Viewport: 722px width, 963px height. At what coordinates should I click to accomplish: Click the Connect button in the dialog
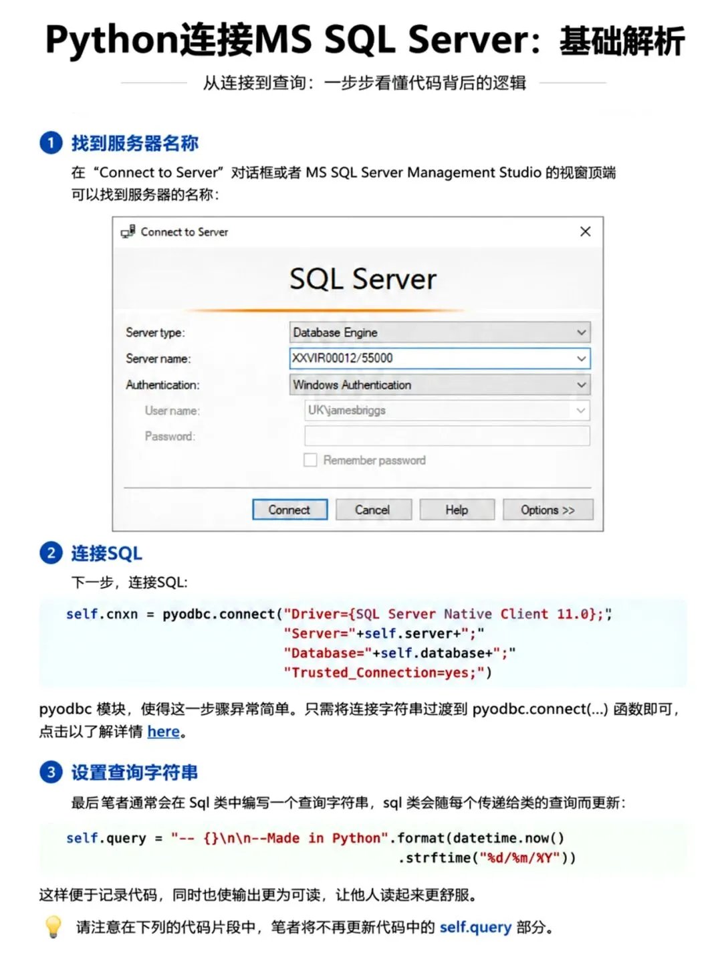tap(289, 510)
